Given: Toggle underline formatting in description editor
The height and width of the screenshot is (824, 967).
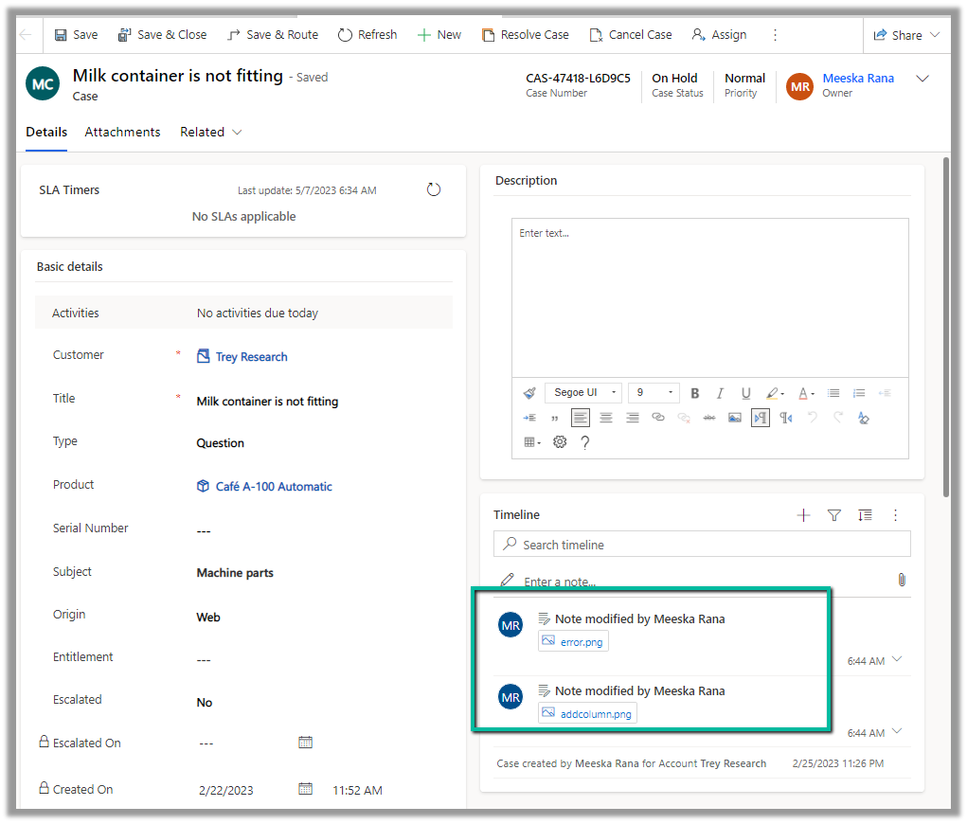Looking at the screenshot, I should 745,393.
